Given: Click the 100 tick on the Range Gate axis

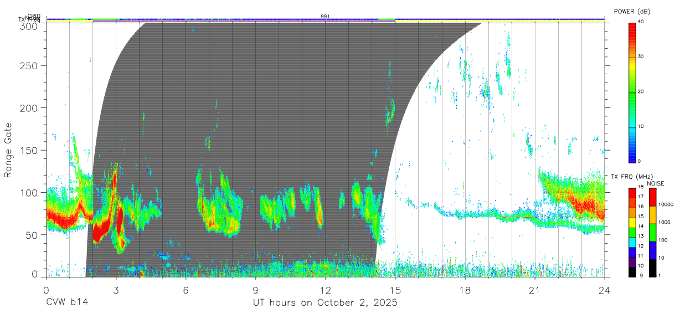Looking at the screenshot, I should coord(28,192).
